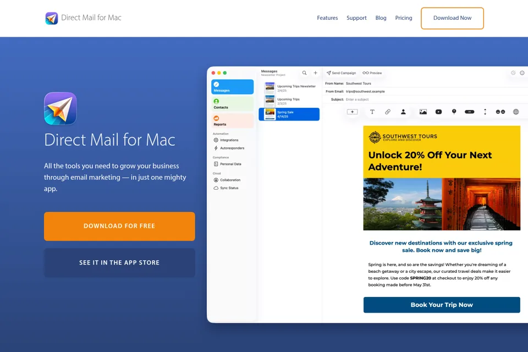Click the green Contacts person icon
Image resolution: width=528 pixels, height=352 pixels.
(216, 101)
